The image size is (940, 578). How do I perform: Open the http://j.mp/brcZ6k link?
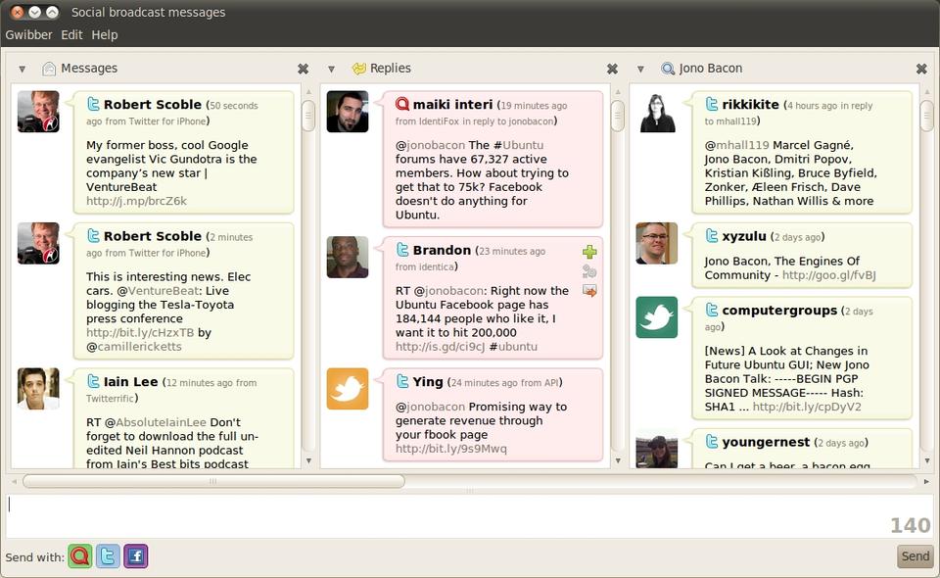coord(136,201)
